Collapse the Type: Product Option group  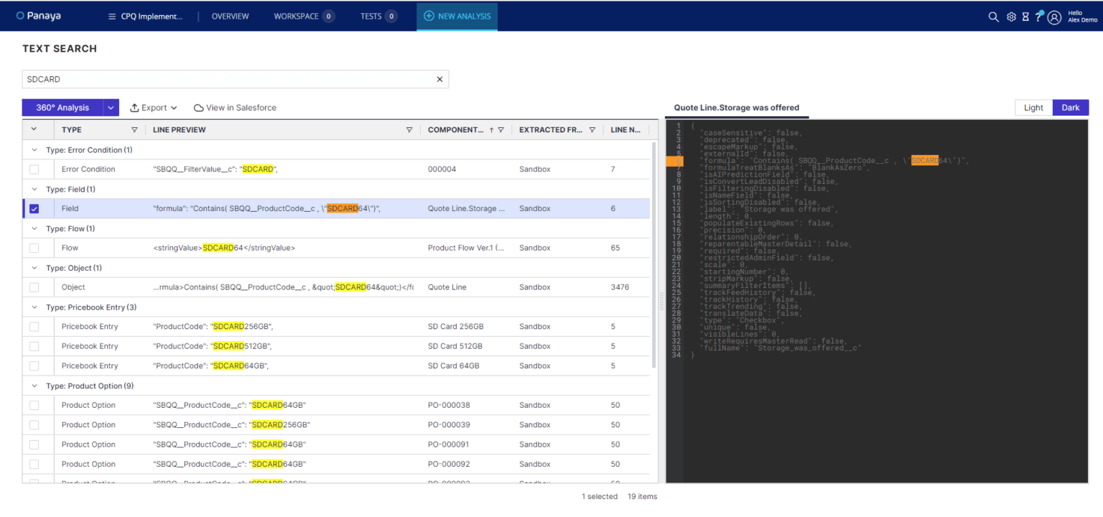tap(34, 386)
